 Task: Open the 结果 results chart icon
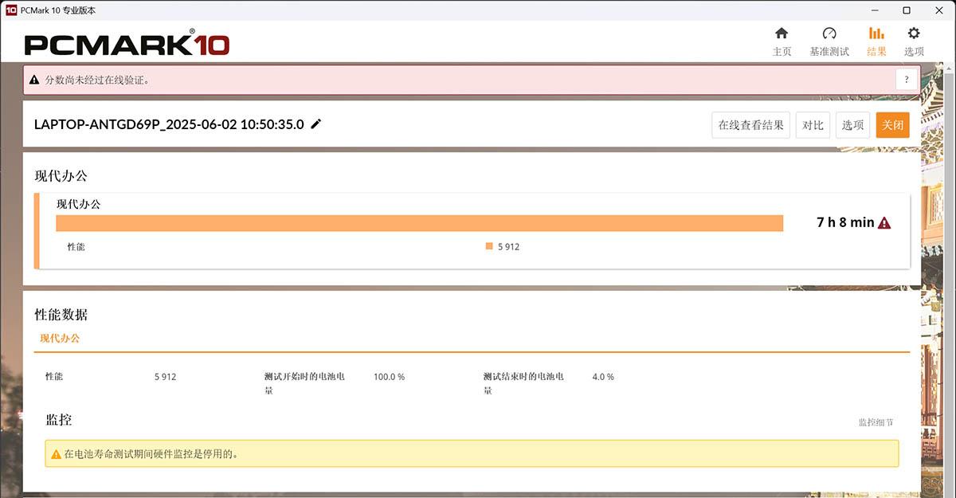pos(876,33)
